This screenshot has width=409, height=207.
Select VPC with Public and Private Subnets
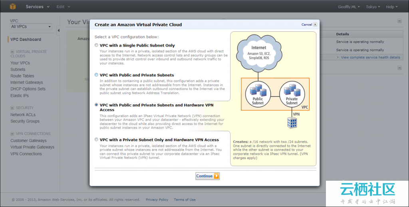pos(96,75)
